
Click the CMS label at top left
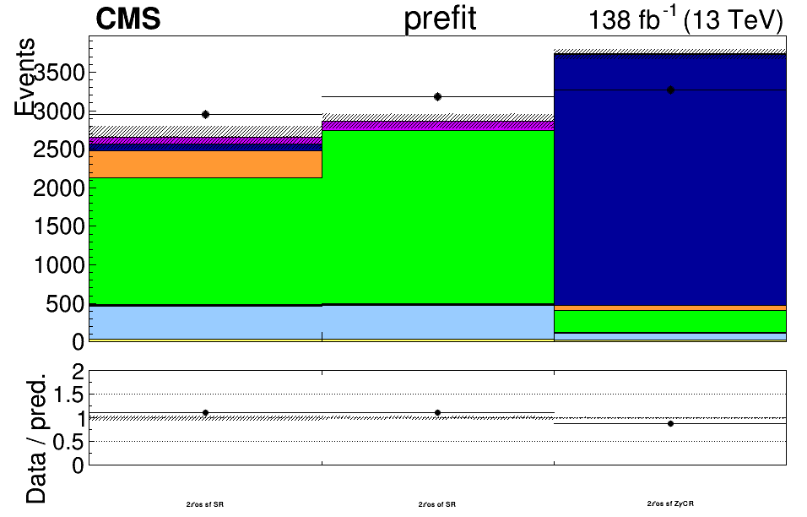(x=128, y=19)
